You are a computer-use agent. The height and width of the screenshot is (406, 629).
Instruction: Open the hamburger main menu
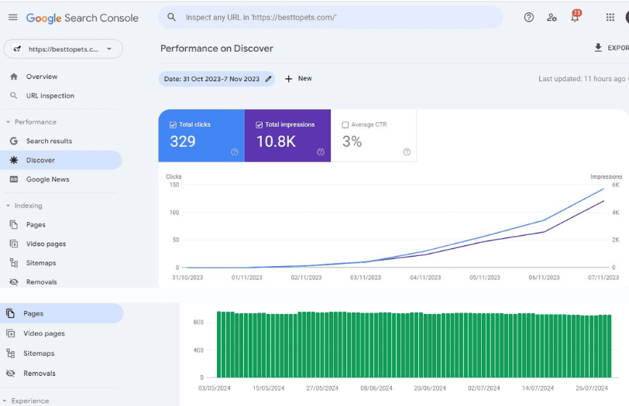13,17
